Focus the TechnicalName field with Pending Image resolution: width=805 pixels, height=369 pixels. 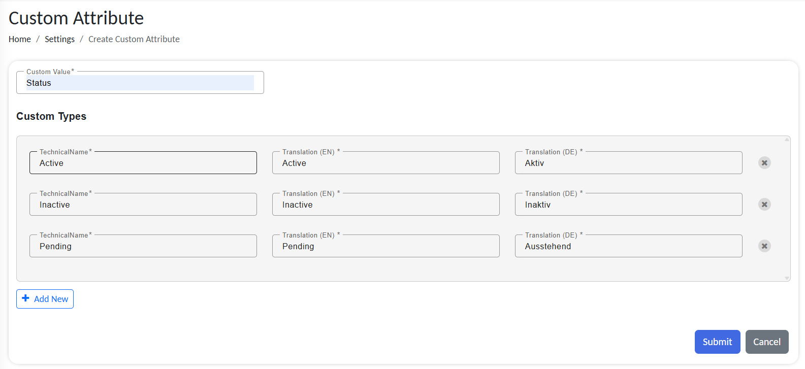pyautogui.click(x=143, y=246)
